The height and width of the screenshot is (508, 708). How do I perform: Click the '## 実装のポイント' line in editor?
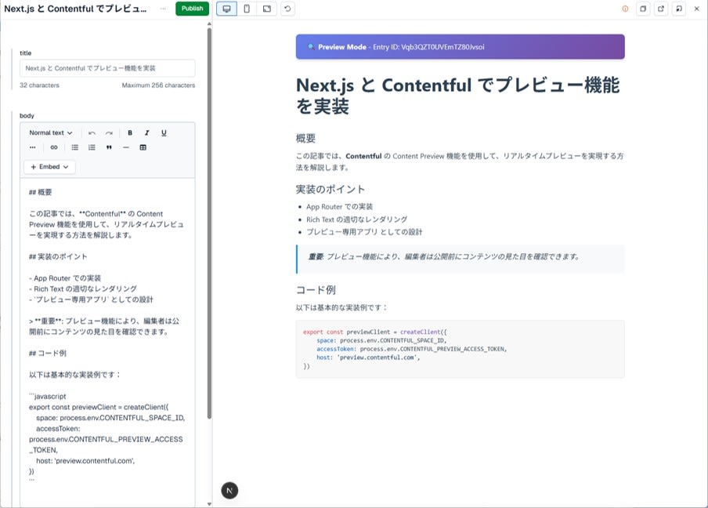pyautogui.click(x=58, y=256)
